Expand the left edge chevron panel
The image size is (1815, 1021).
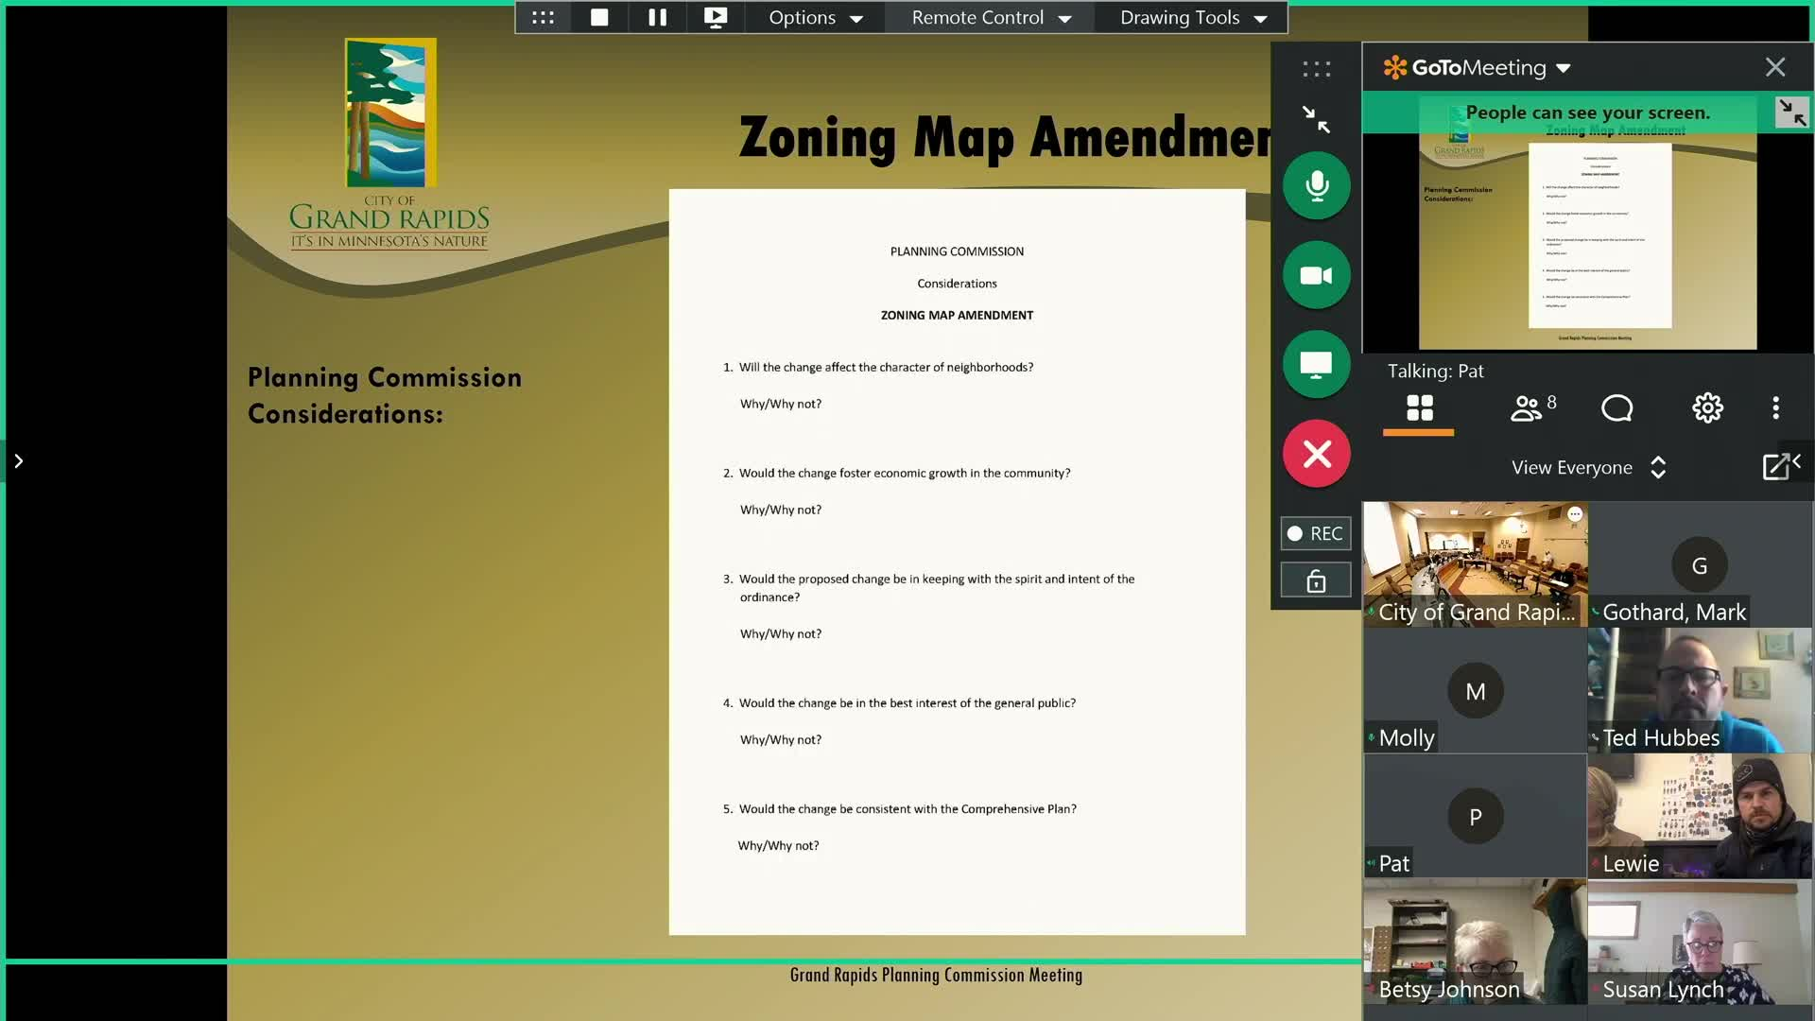click(x=18, y=461)
